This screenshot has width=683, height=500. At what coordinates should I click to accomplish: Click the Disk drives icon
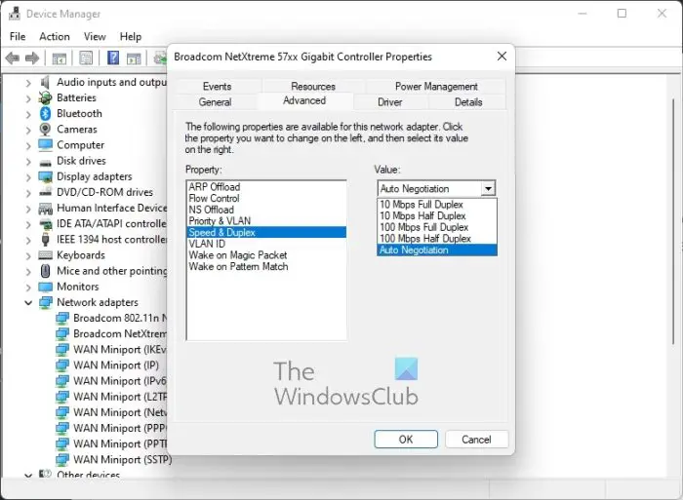[45, 163]
